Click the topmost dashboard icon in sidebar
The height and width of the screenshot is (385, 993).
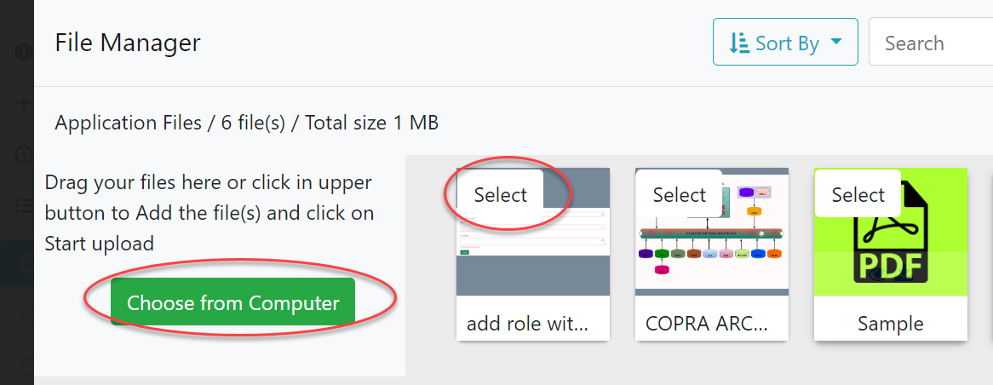22,52
